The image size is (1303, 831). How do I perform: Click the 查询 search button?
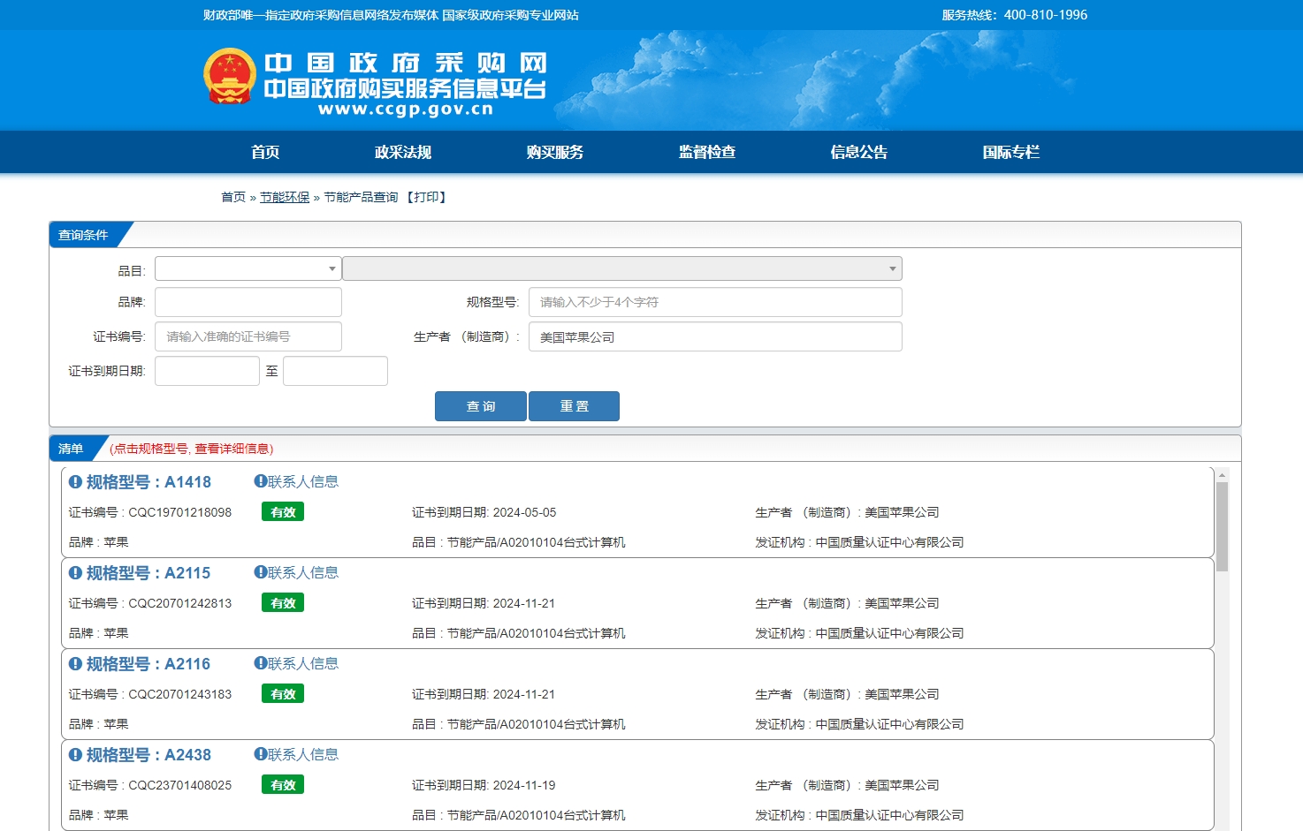[x=481, y=406]
